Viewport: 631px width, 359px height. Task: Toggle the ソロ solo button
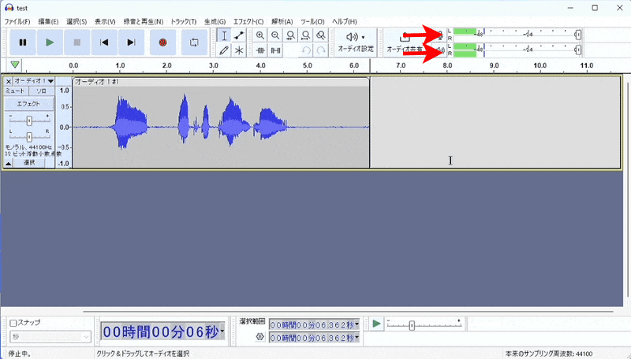pyautogui.click(x=42, y=91)
